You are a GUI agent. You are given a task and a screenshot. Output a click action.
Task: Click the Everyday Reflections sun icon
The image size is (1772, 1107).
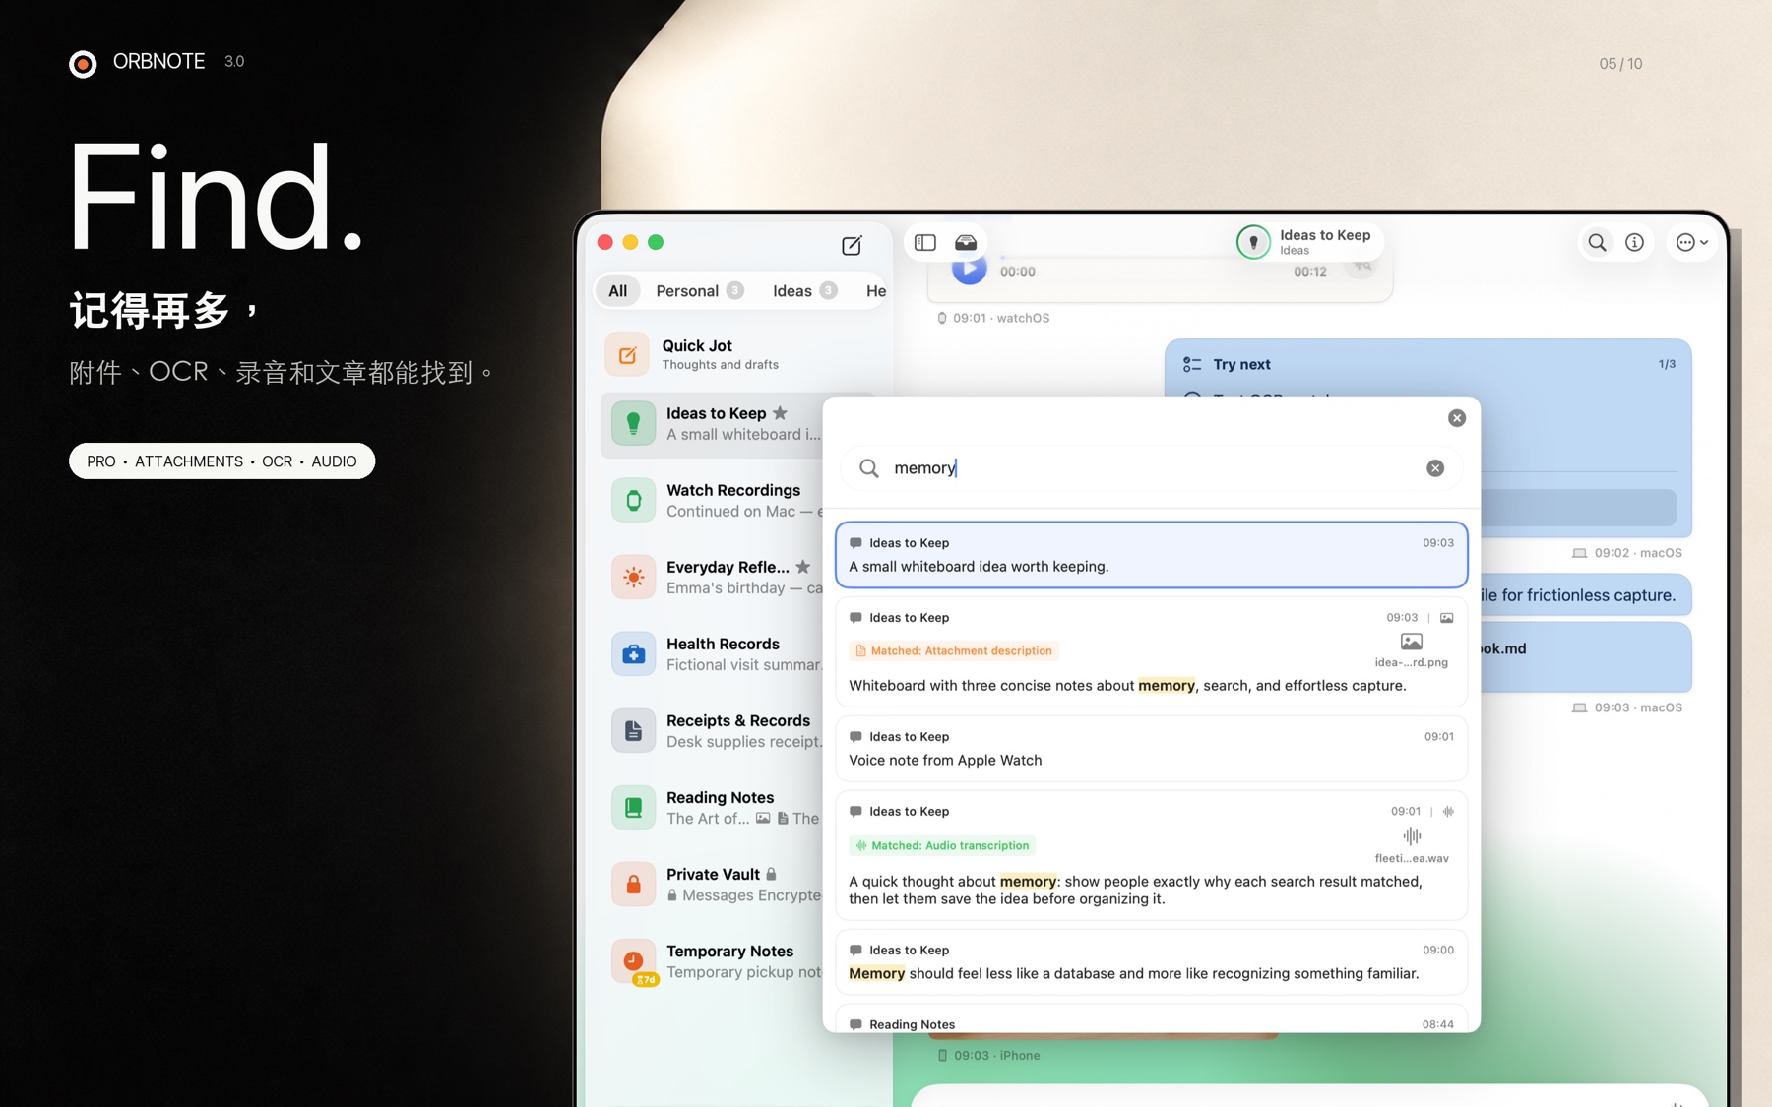pyautogui.click(x=633, y=578)
